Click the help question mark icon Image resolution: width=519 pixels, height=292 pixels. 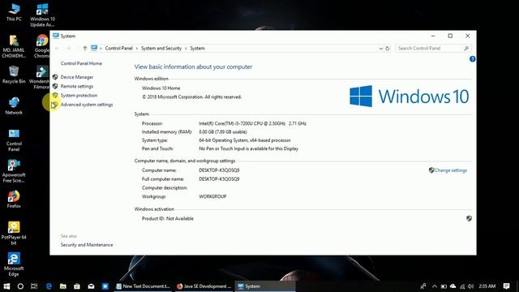click(472, 59)
